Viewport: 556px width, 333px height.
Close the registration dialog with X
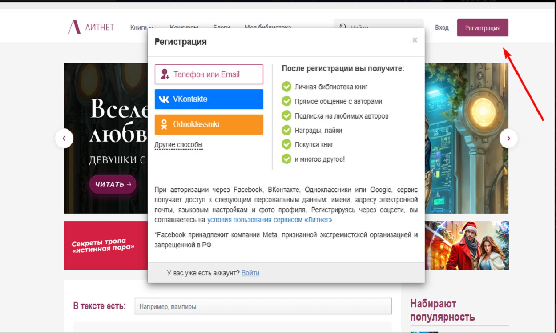click(x=415, y=40)
